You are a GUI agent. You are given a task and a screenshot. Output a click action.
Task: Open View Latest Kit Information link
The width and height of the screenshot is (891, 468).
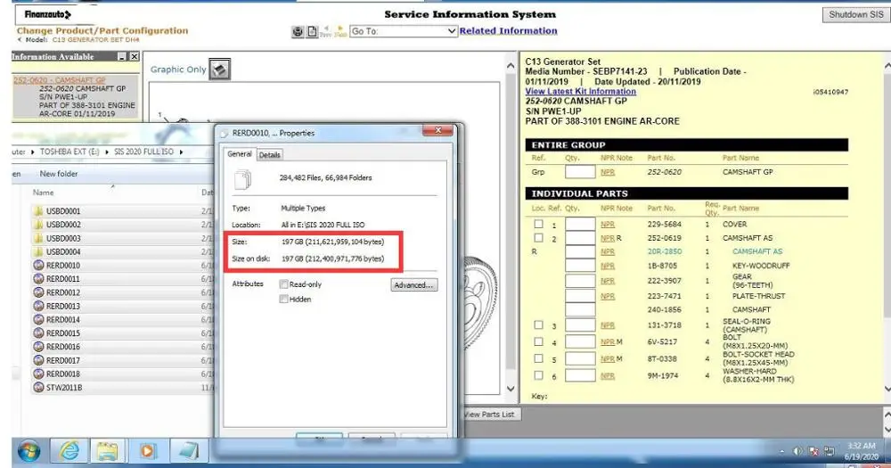click(580, 91)
